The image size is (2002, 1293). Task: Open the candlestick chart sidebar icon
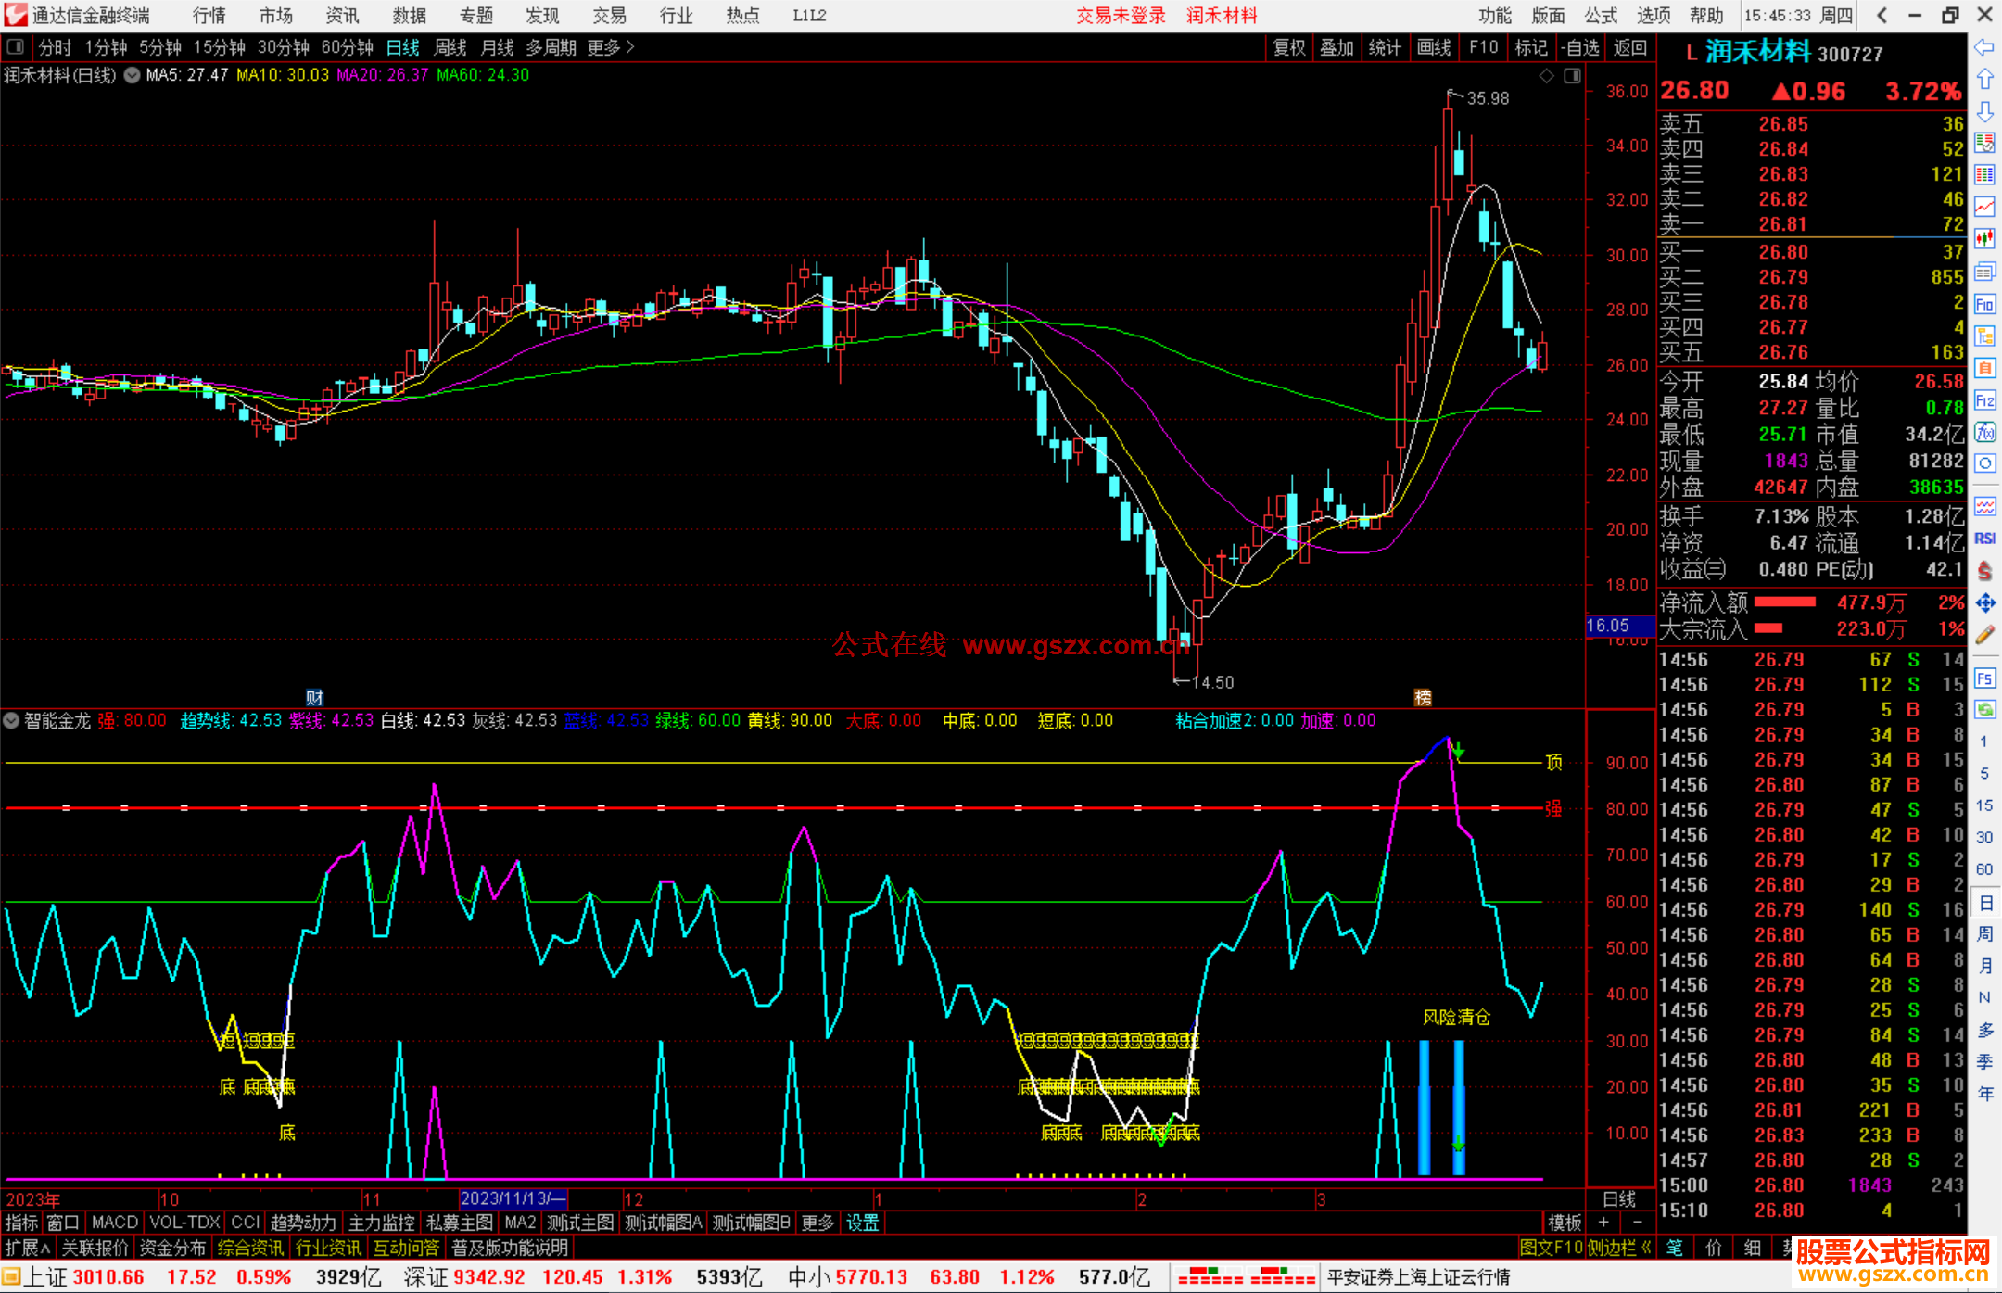1984,239
